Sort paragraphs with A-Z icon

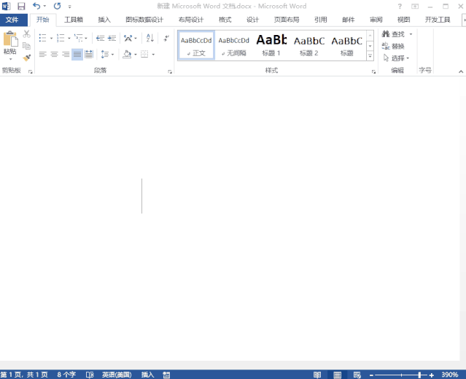pos(150,38)
